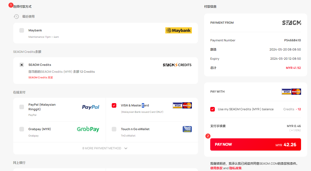Click the 在线支付 online payment heading
311x171 pixels.
(x=19, y=92)
